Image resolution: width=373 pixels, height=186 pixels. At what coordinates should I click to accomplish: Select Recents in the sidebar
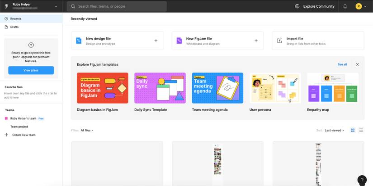[x=31, y=19]
